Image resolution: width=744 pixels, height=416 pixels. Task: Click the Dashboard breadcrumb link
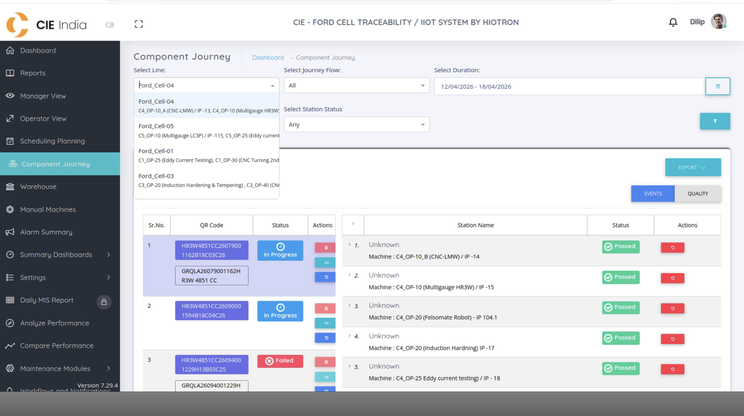[x=268, y=58]
